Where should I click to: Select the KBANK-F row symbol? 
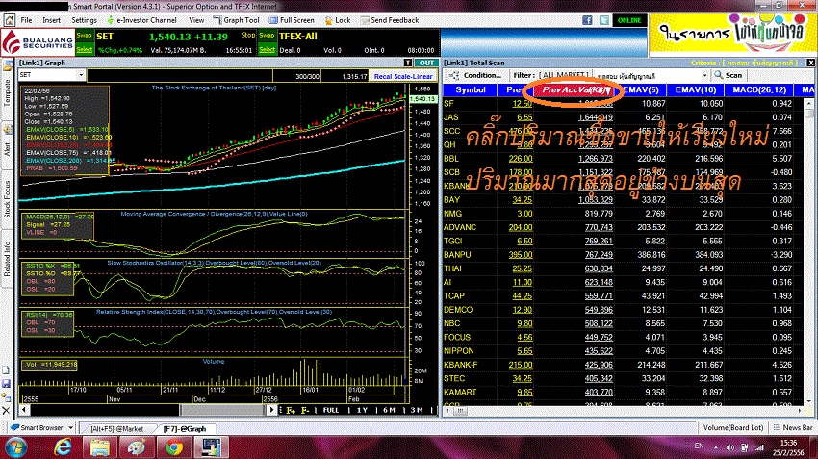(460, 365)
